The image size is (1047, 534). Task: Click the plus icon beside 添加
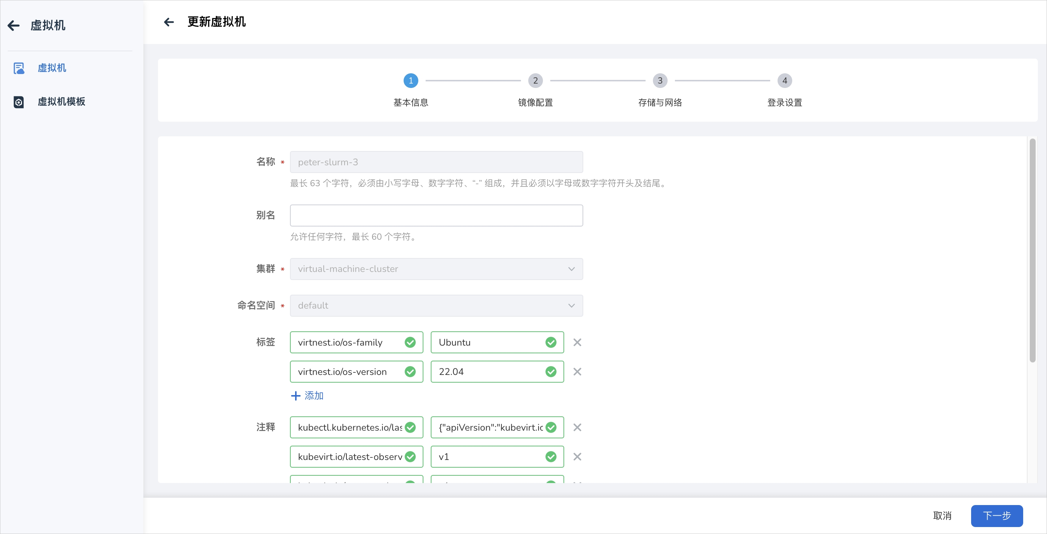(295, 395)
